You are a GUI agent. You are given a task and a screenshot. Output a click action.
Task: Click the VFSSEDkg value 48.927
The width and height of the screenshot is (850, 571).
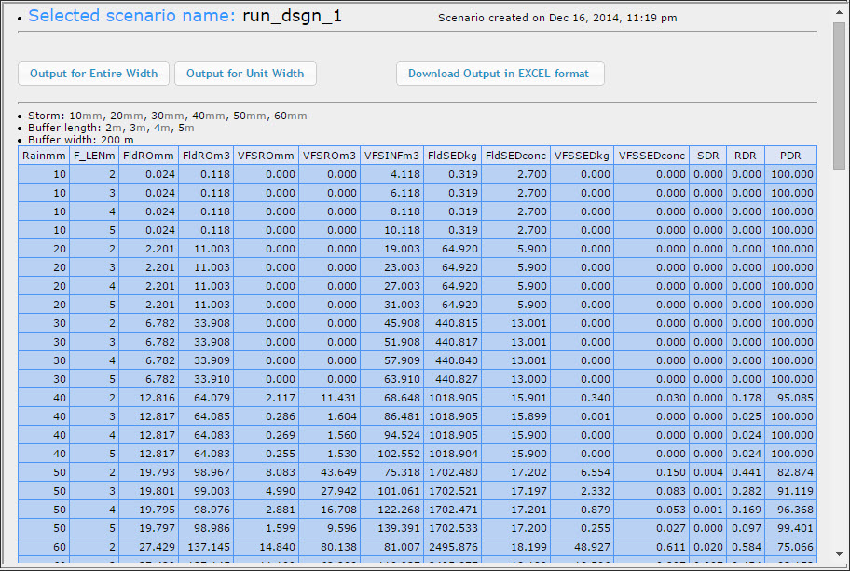tap(583, 547)
